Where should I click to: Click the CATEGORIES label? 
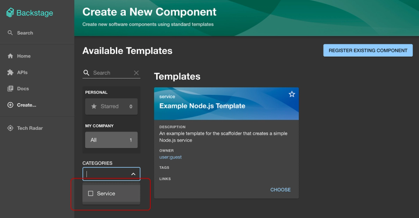(97, 163)
